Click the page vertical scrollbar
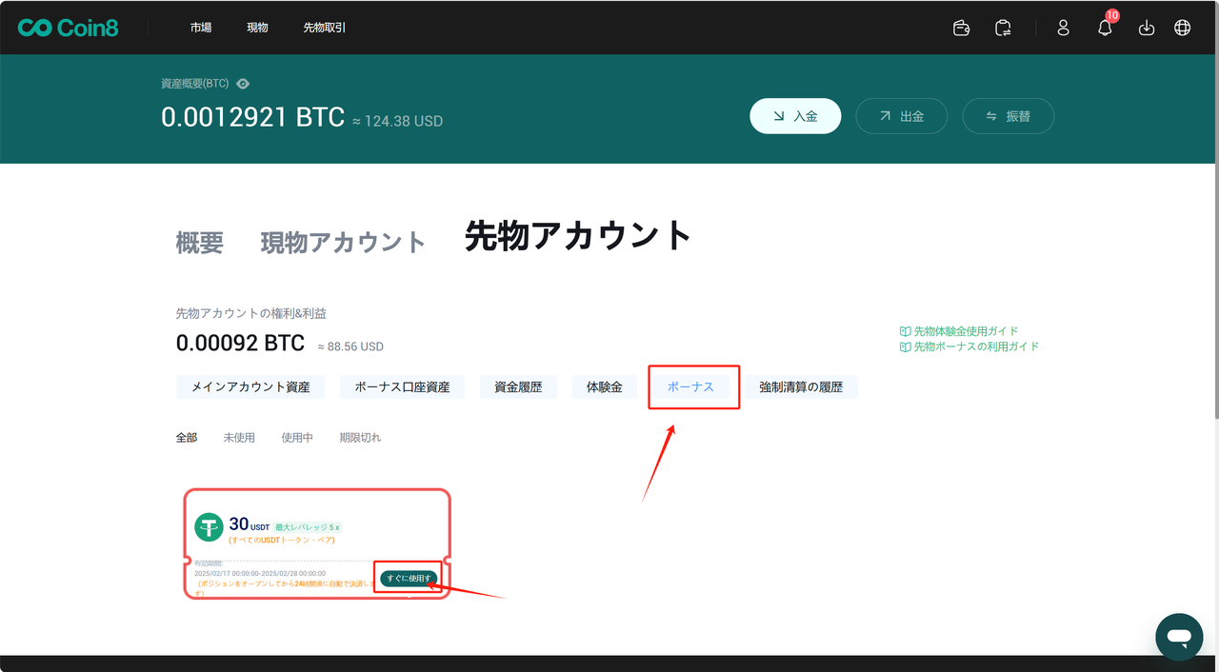The height and width of the screenshot is (672, 1219). (1214, 238)
